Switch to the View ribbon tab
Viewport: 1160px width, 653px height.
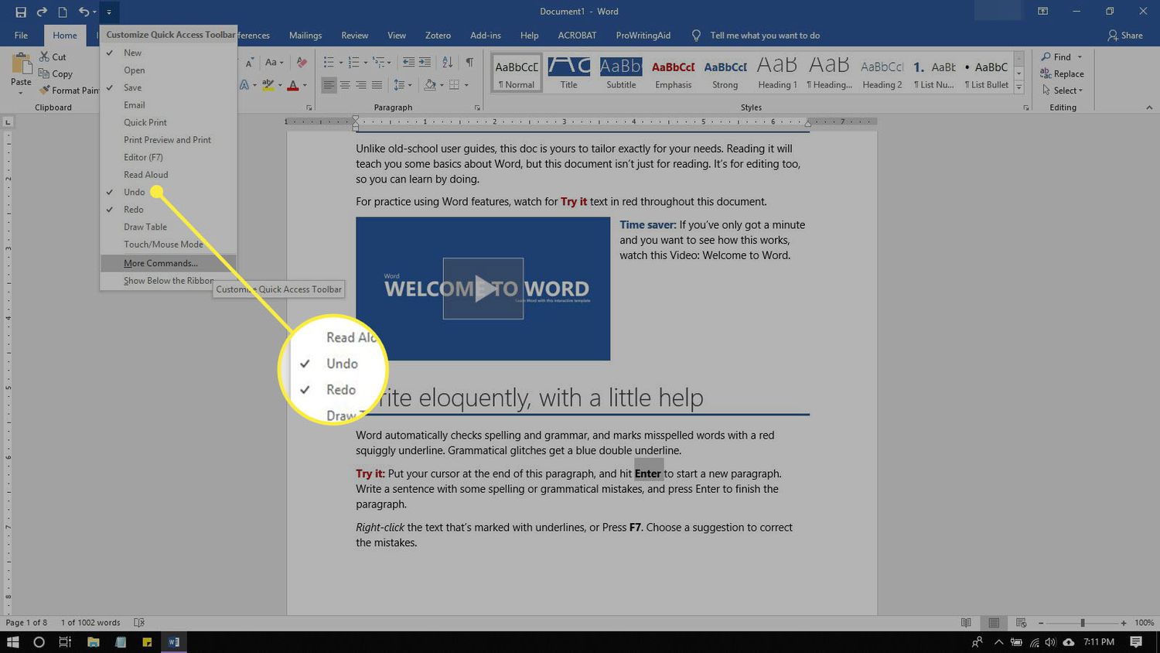click(x=397, y=36)
